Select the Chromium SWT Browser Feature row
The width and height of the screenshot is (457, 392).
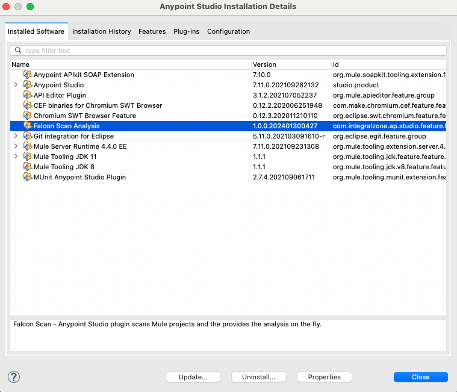[228, 116]
